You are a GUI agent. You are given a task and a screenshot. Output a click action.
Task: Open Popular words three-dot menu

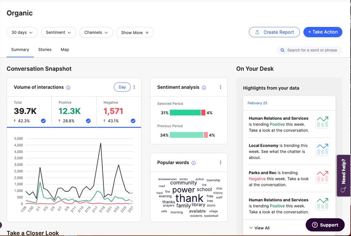(x=220, y=162)
